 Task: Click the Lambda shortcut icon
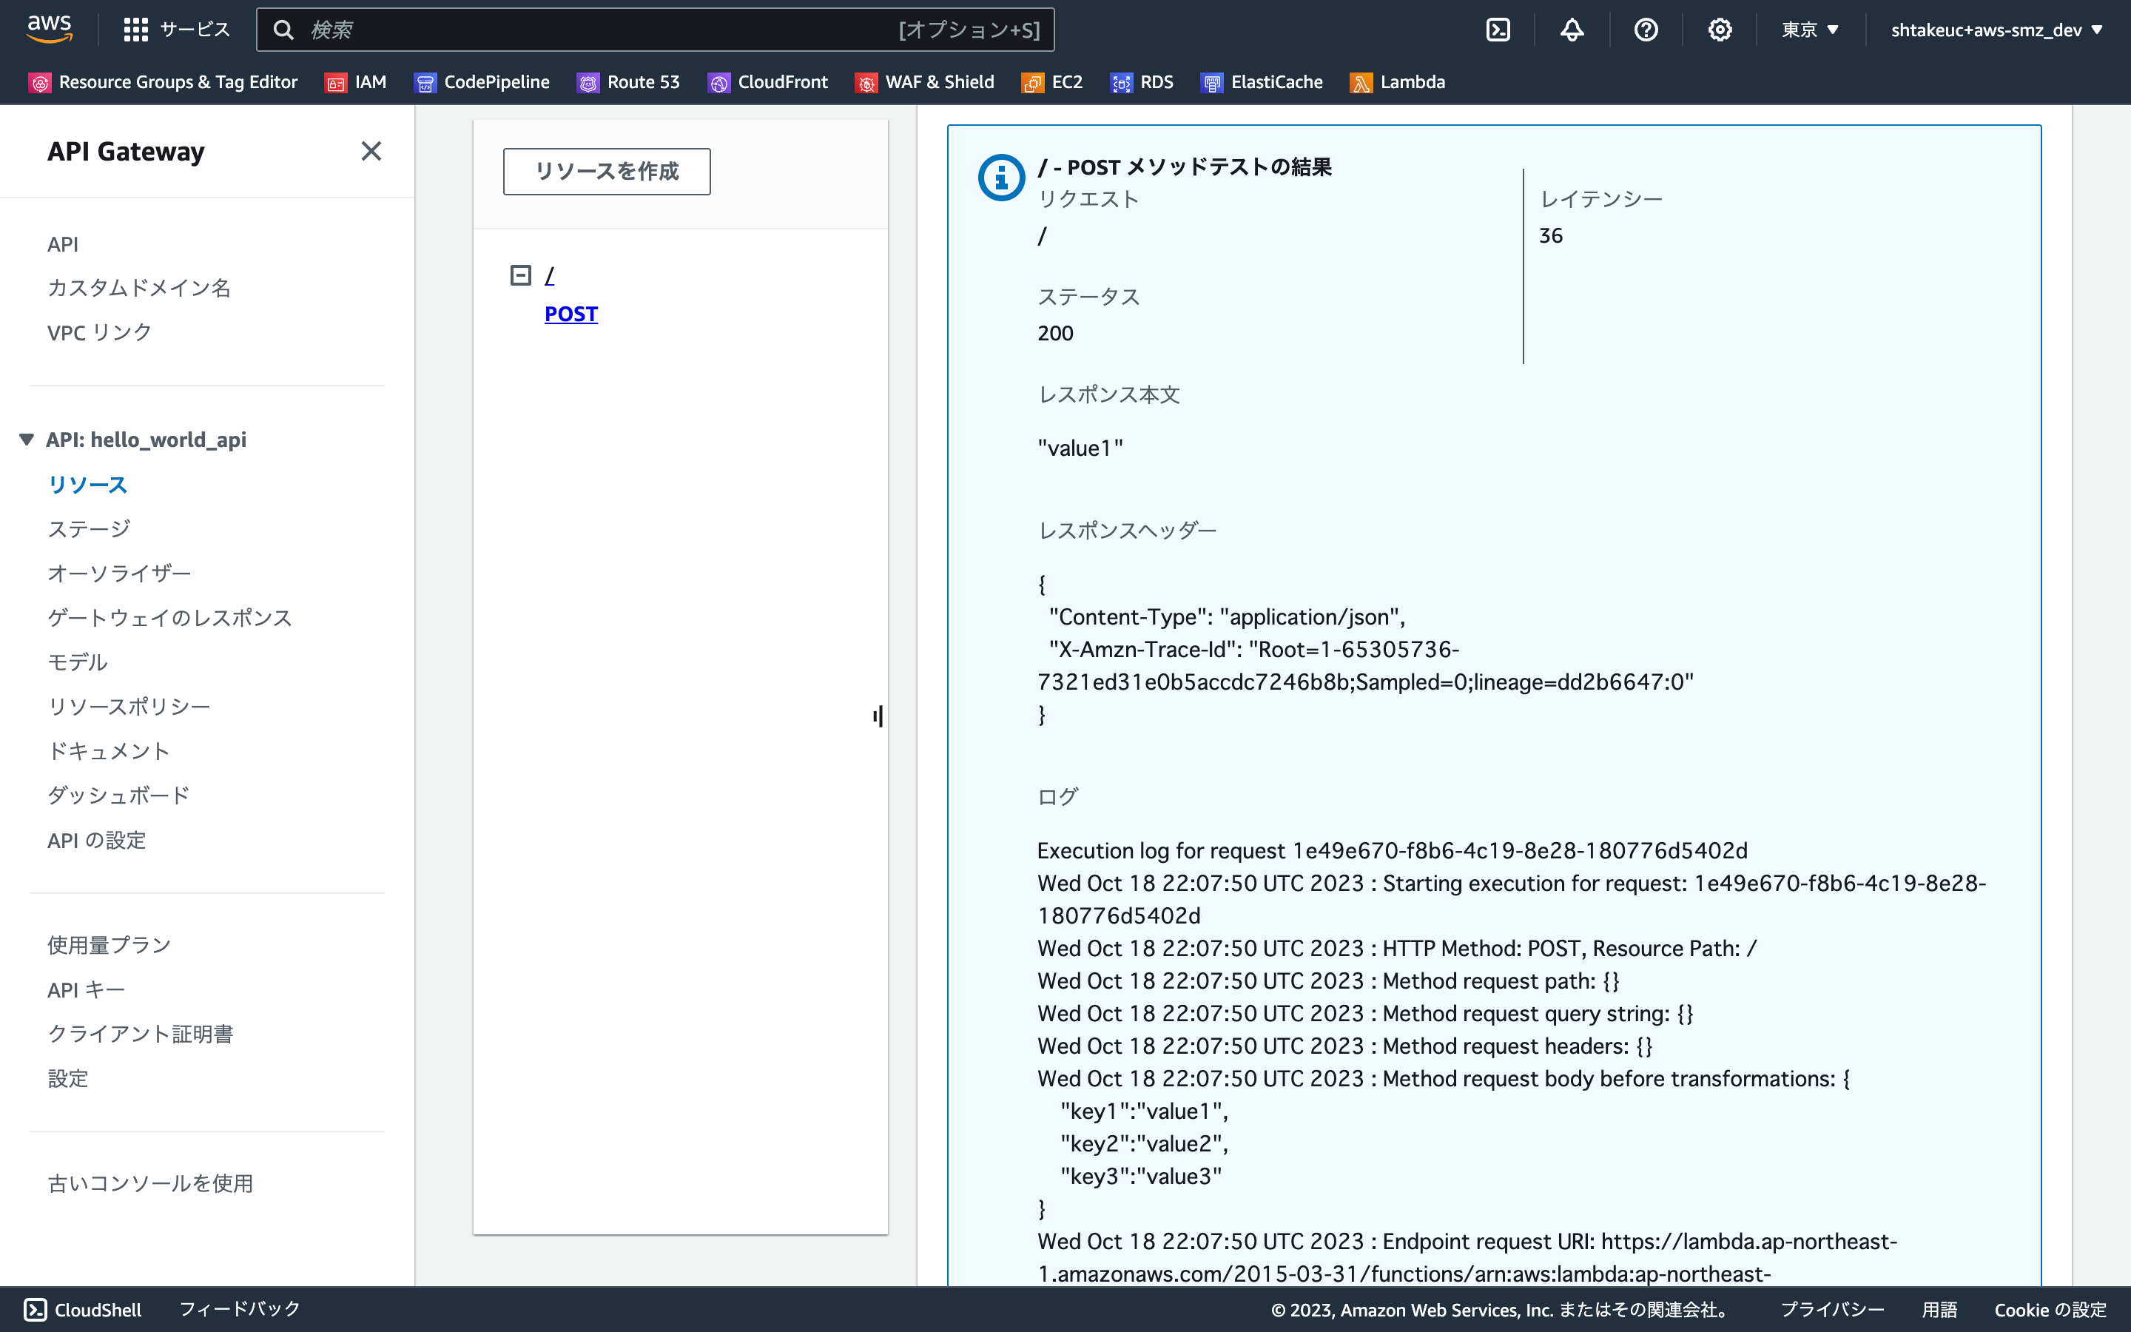click(1361, 83)
